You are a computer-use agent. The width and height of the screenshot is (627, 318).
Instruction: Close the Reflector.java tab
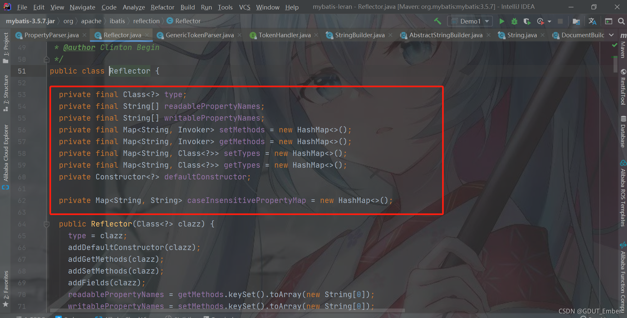147,35
